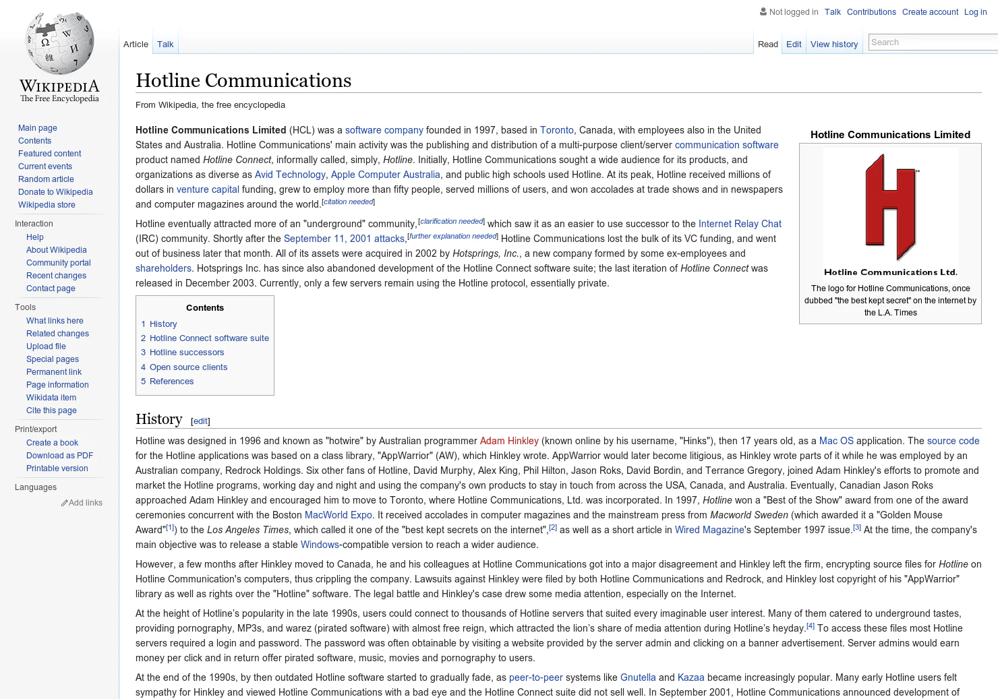Open the shareholders link

click(163, 268)
